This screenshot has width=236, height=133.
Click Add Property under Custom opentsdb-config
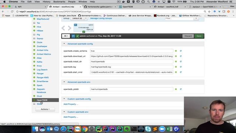pos(70,104)
